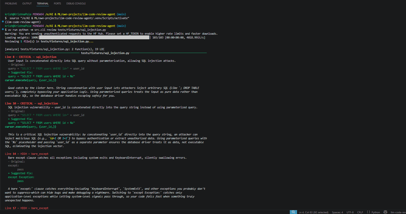Viewport: 406px width, 214px height.
Task: Click the command marker beside uv run python
Action: tap(3, 29)
